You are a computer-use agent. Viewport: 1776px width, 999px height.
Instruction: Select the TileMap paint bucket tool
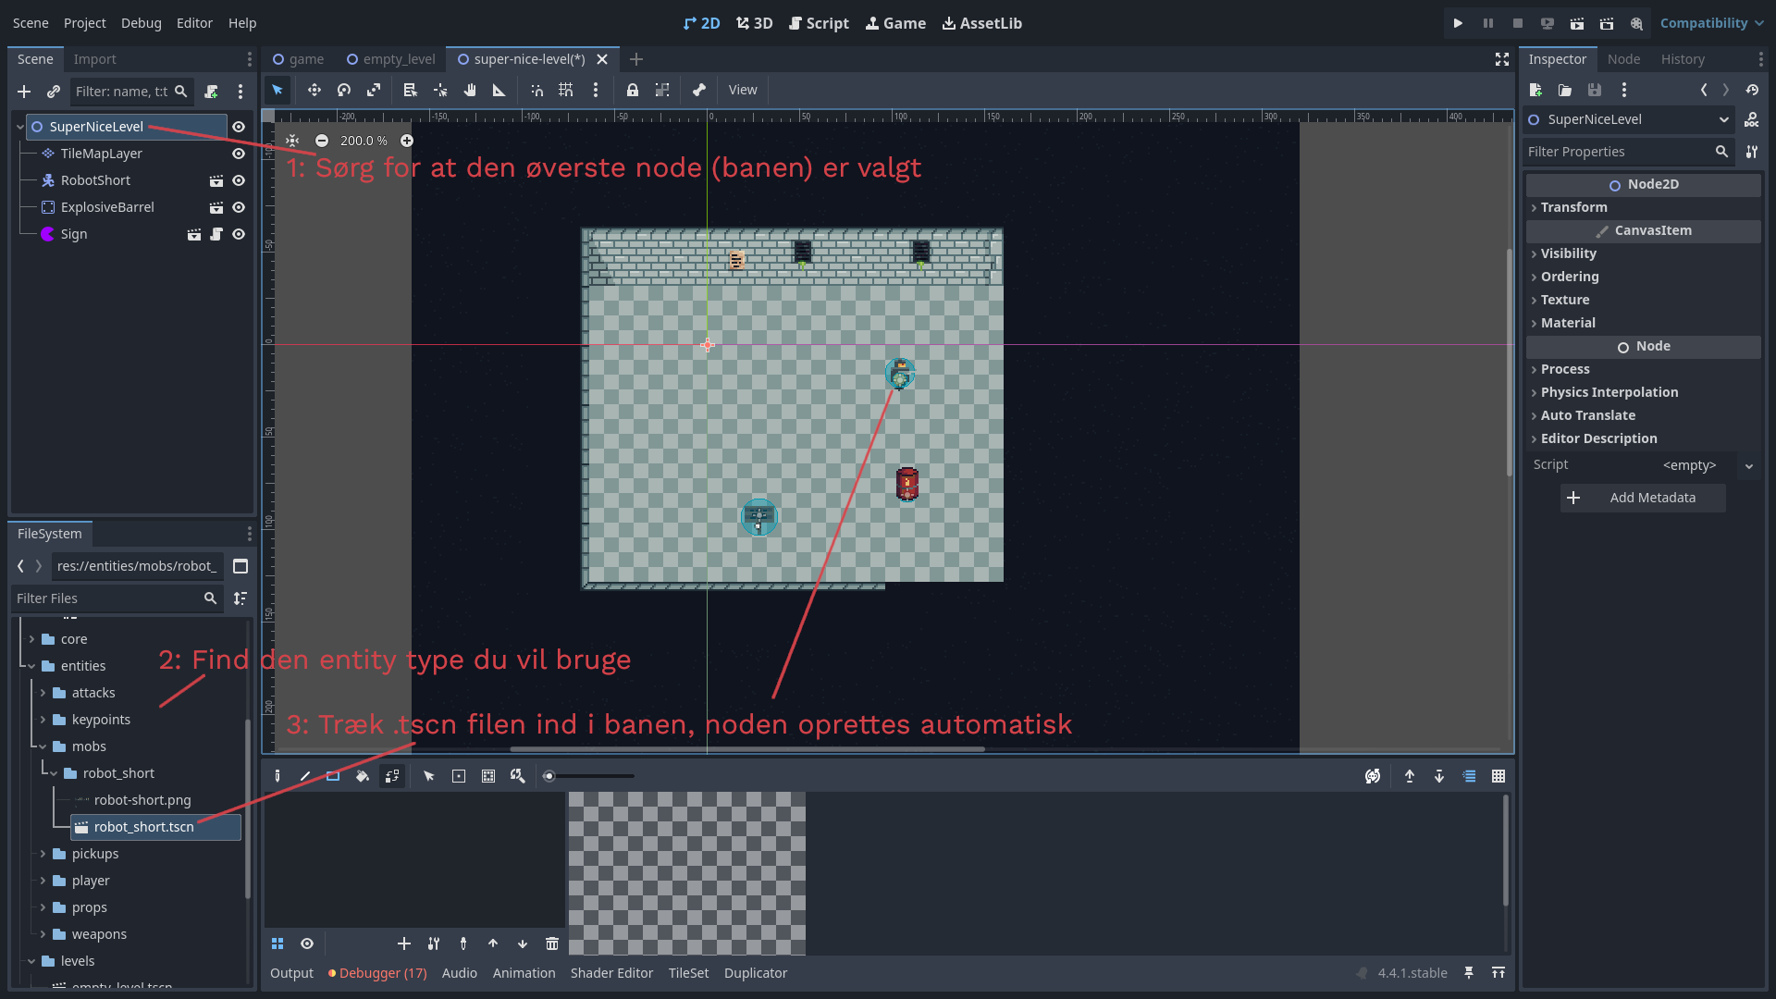coord(363,776)
